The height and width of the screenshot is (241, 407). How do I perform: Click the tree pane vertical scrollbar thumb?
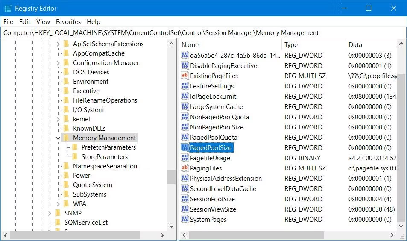point(171,176)
